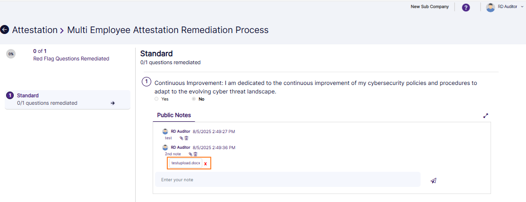Click the attachment paperclip on "2nd note"
This screenshot has height=202, width=526.
click(190, 154)
